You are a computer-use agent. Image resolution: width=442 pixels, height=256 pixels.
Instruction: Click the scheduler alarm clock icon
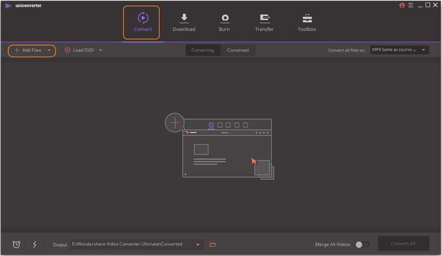[x=16, y=245]
